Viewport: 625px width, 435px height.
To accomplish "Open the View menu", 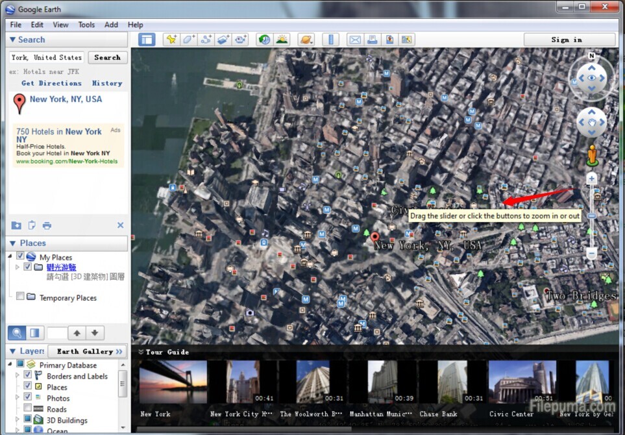I will [x=60, y=25].
